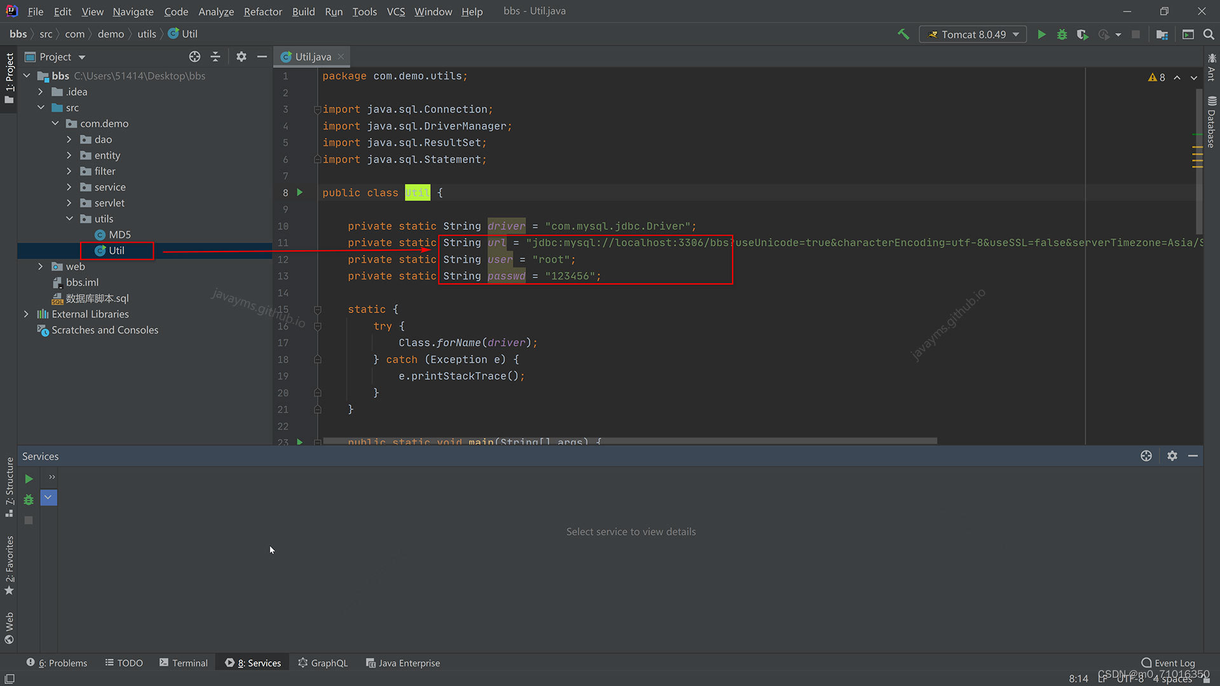1220x686 pixels.
Task: Start debugging with the bug icon
Action: pyautogui.click(x=1062, y=34)
